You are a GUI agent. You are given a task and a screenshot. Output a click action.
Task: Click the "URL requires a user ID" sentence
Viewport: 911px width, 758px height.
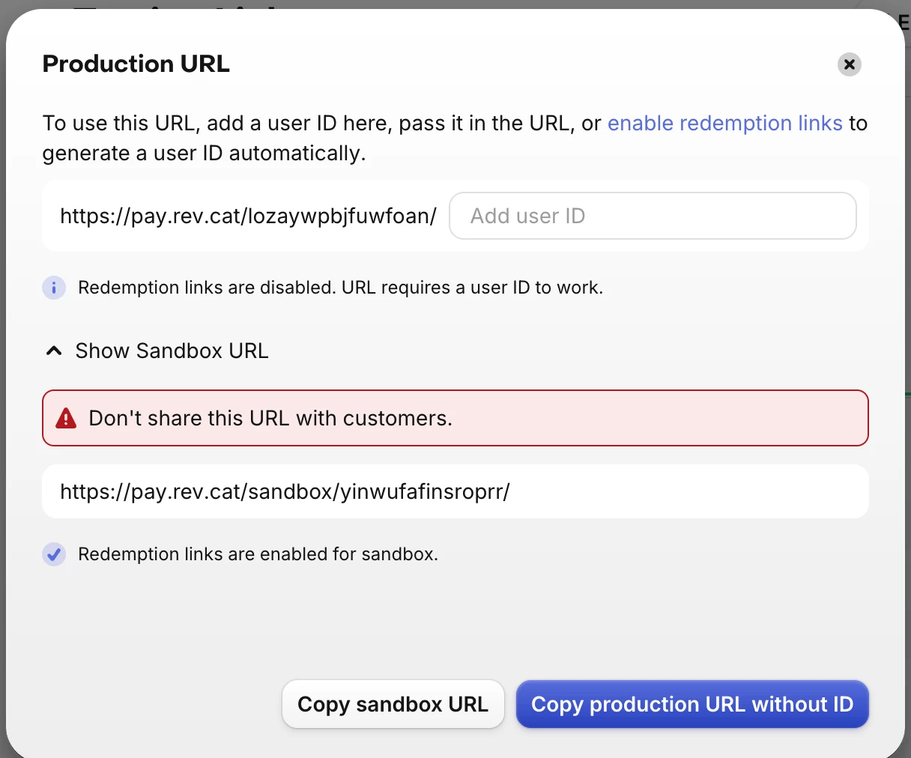(472, 288)
